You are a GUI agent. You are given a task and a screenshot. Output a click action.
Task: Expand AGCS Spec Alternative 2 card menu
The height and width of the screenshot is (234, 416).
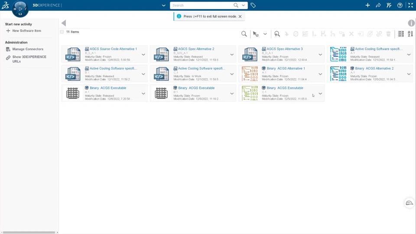(x=232, y=55)
